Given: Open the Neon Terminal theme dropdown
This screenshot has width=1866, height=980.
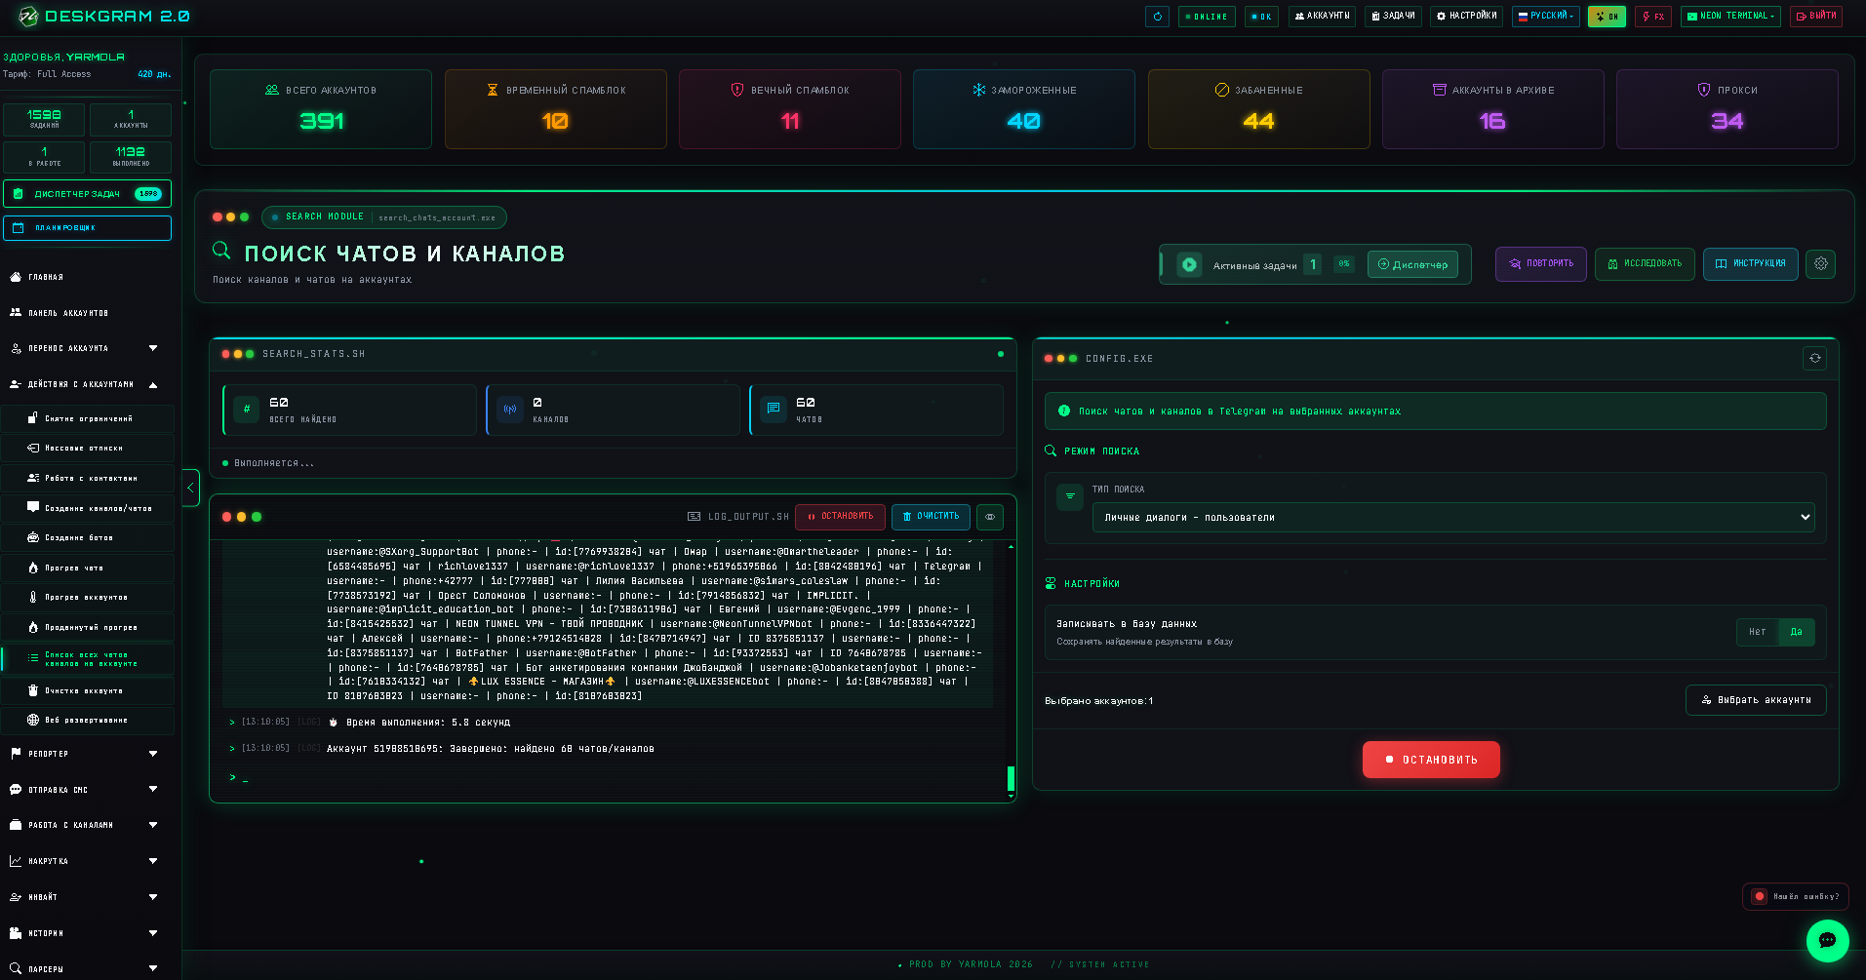Looking at the screenshot, I should click(x=1730, y=17).
